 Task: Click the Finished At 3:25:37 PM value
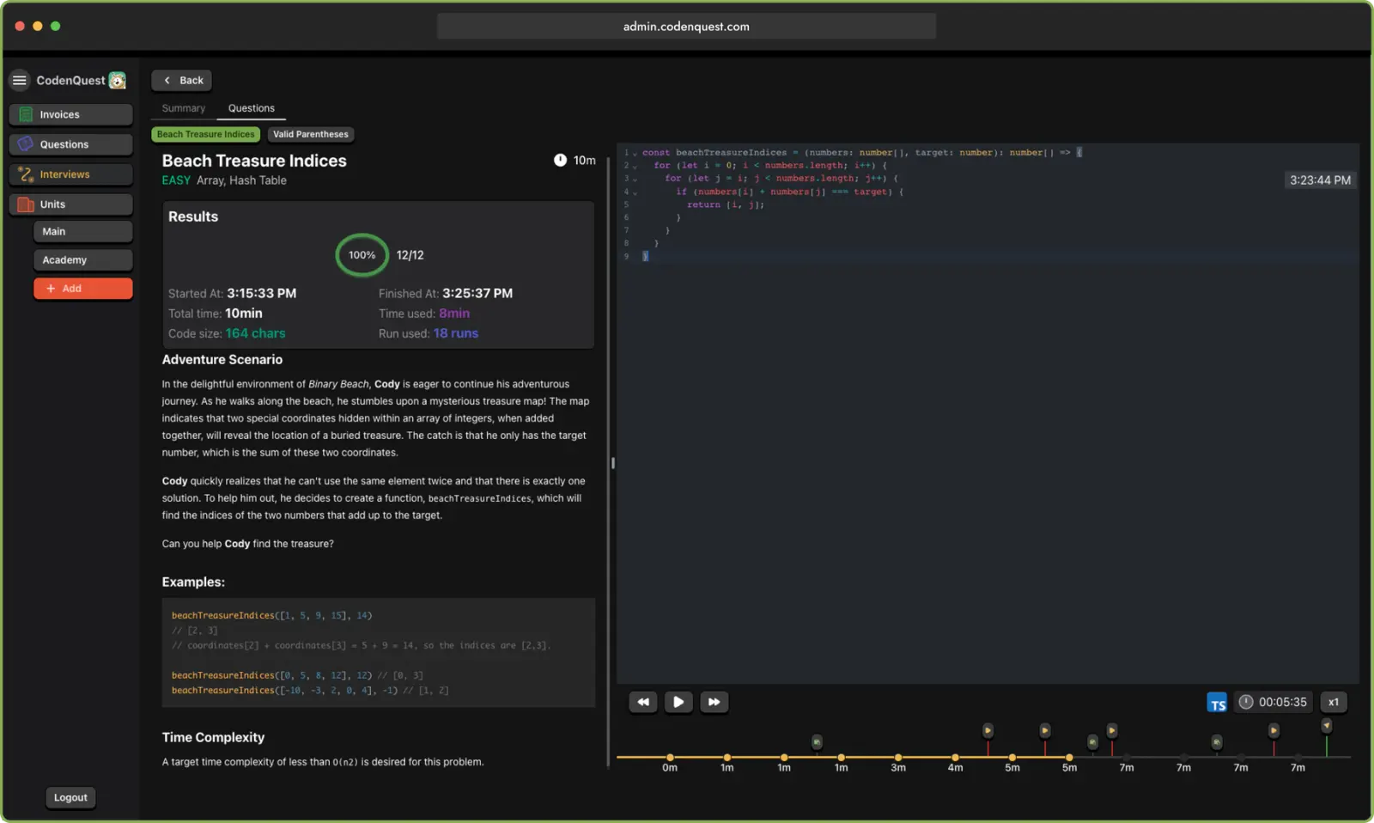[477, 294]
